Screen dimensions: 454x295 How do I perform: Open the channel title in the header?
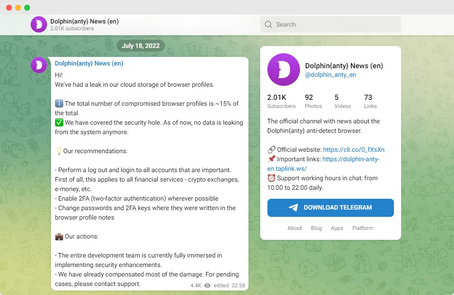click(x=84, y=21)
